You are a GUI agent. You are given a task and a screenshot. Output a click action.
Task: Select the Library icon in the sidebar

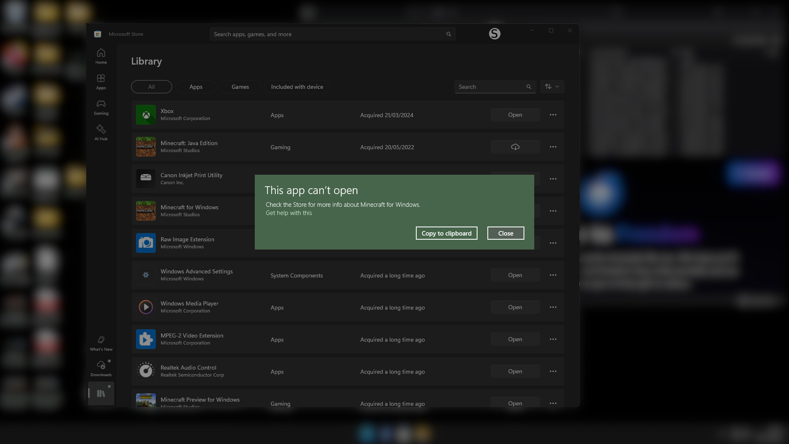click(x=101, y=393)
